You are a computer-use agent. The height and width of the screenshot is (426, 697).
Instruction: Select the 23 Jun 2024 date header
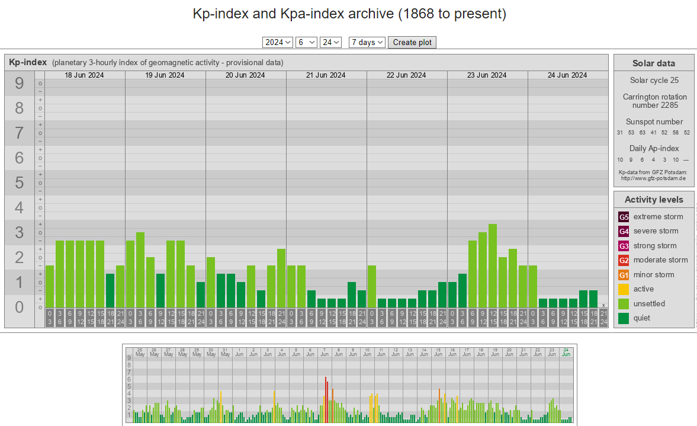tap(487, 75)
